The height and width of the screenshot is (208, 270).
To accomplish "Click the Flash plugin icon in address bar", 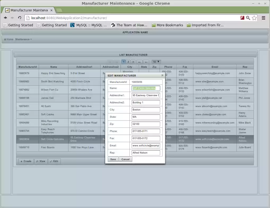I will 242,18.
